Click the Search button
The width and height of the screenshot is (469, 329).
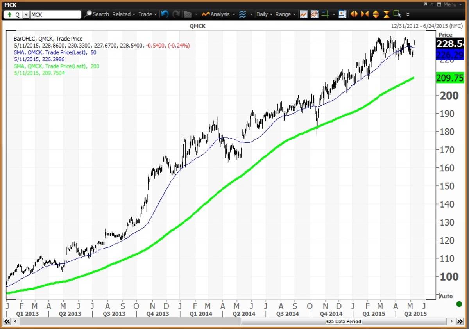click(97, 14)
